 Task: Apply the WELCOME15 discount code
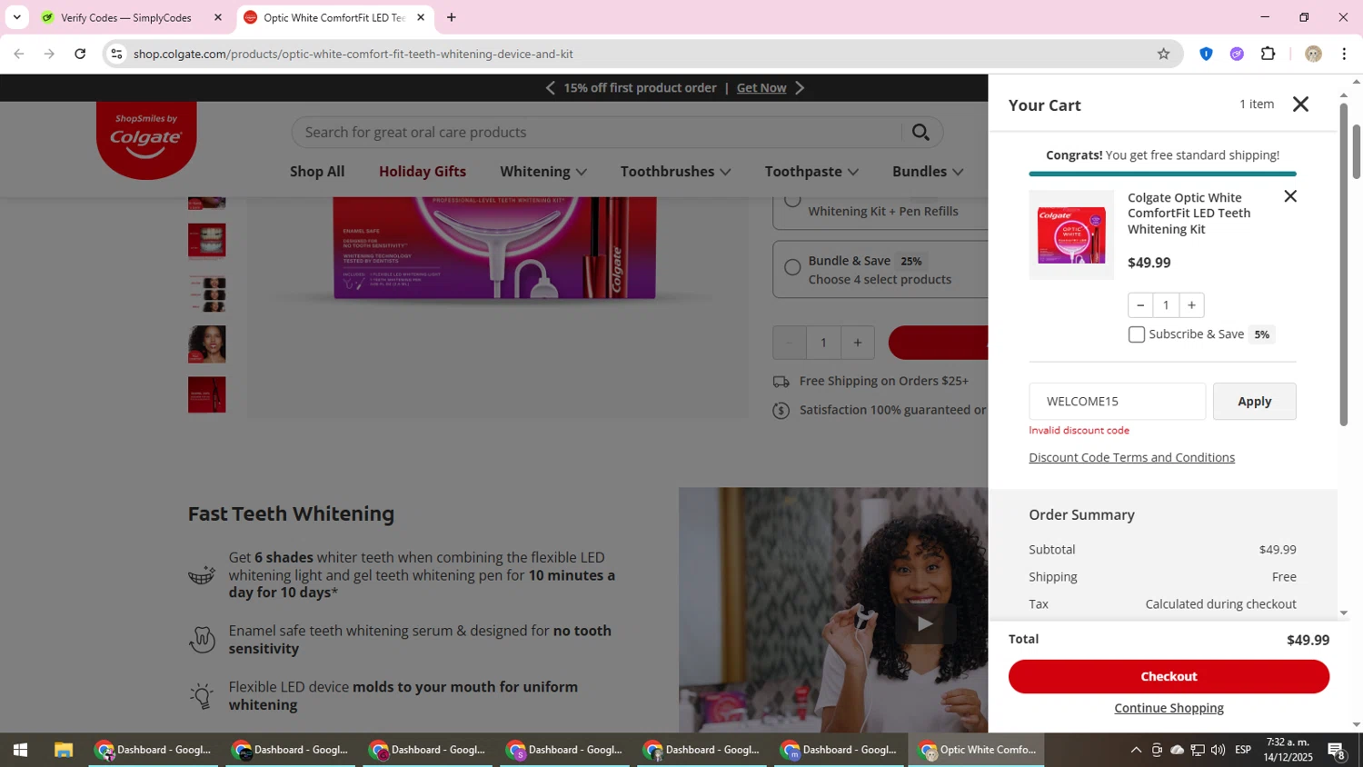click(1254, 402)
